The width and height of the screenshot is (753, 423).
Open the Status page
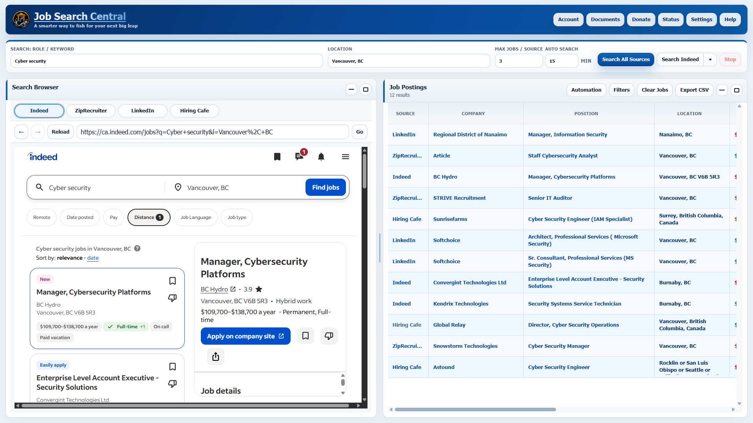(x=671, y=20)
